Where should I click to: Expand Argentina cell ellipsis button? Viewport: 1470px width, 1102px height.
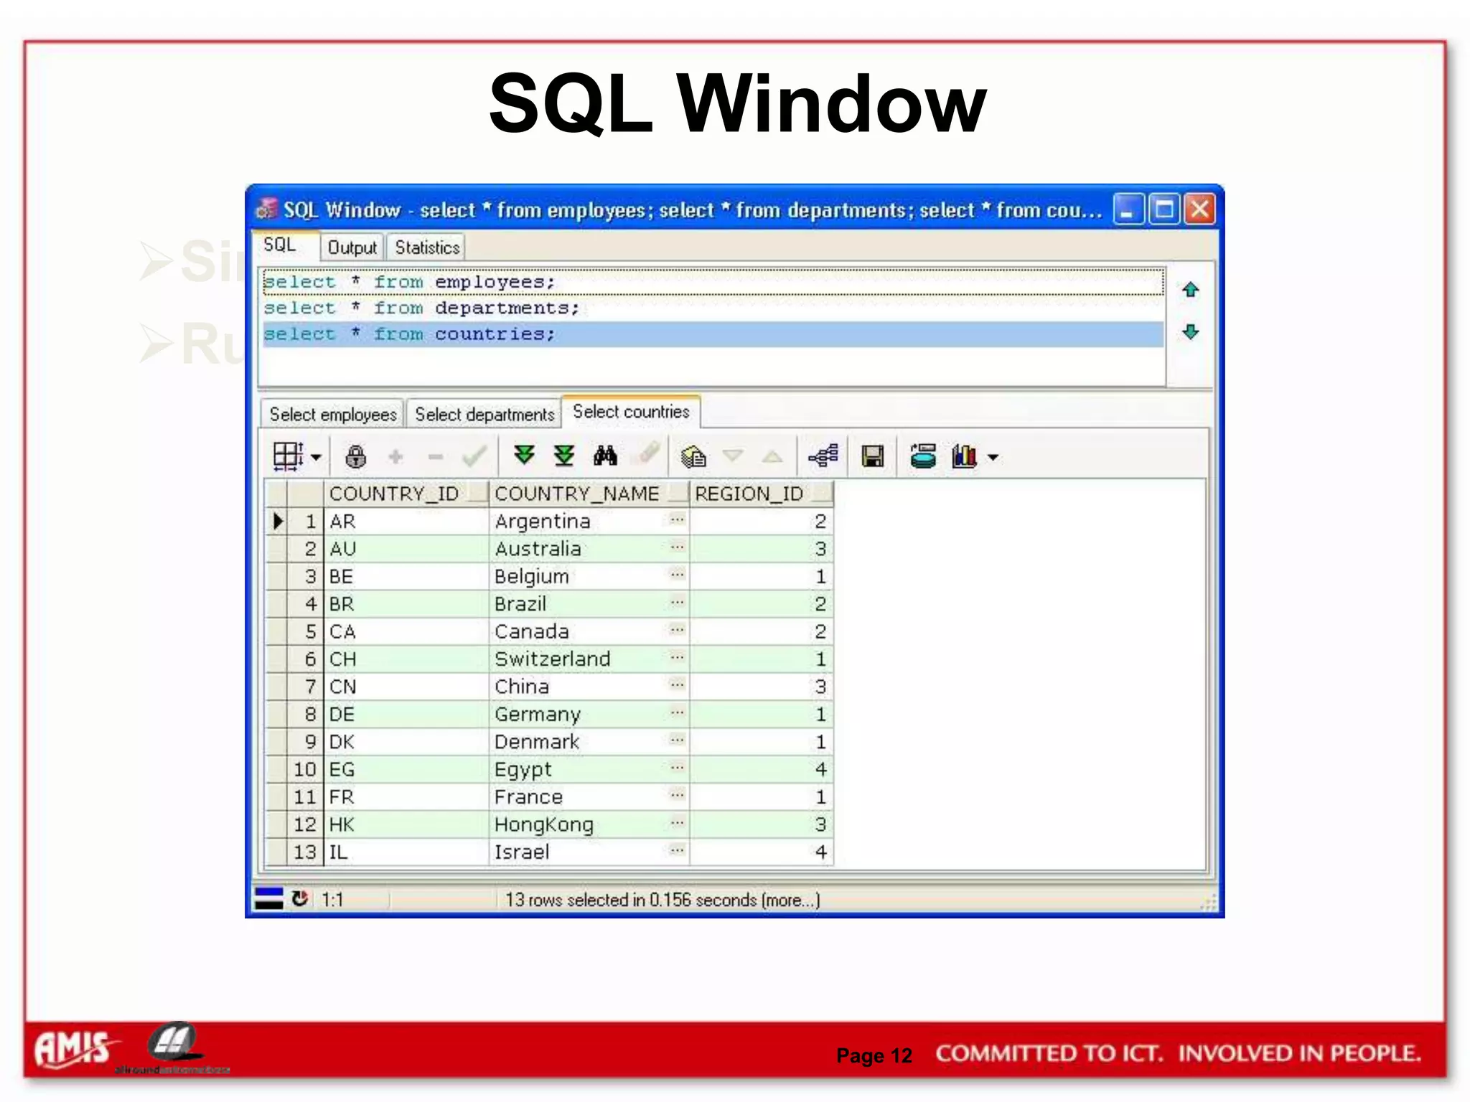click(677, 519)
